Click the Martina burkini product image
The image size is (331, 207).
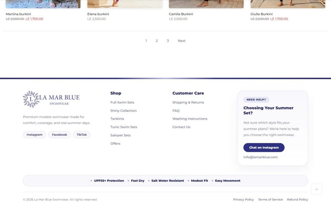tap(43, 4)
